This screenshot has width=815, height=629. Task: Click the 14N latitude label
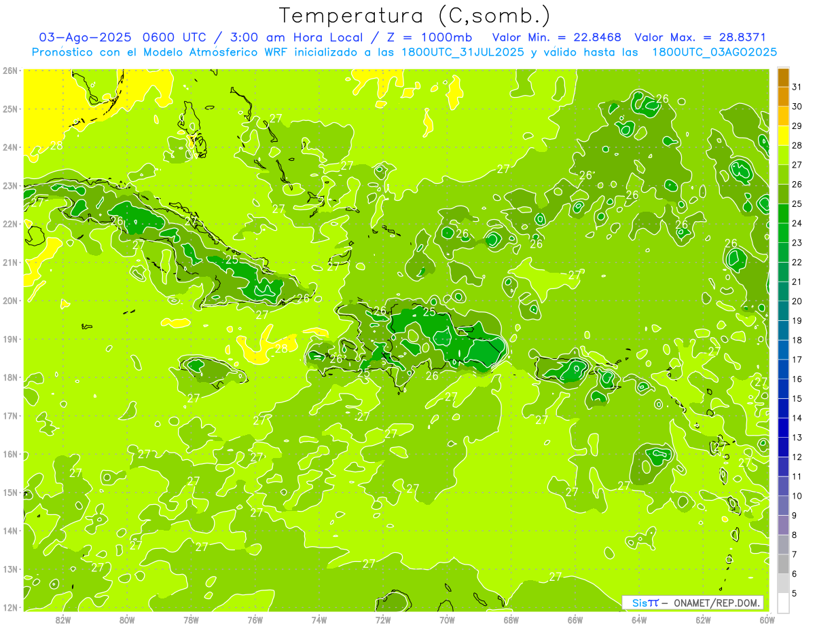coord(10,531)
